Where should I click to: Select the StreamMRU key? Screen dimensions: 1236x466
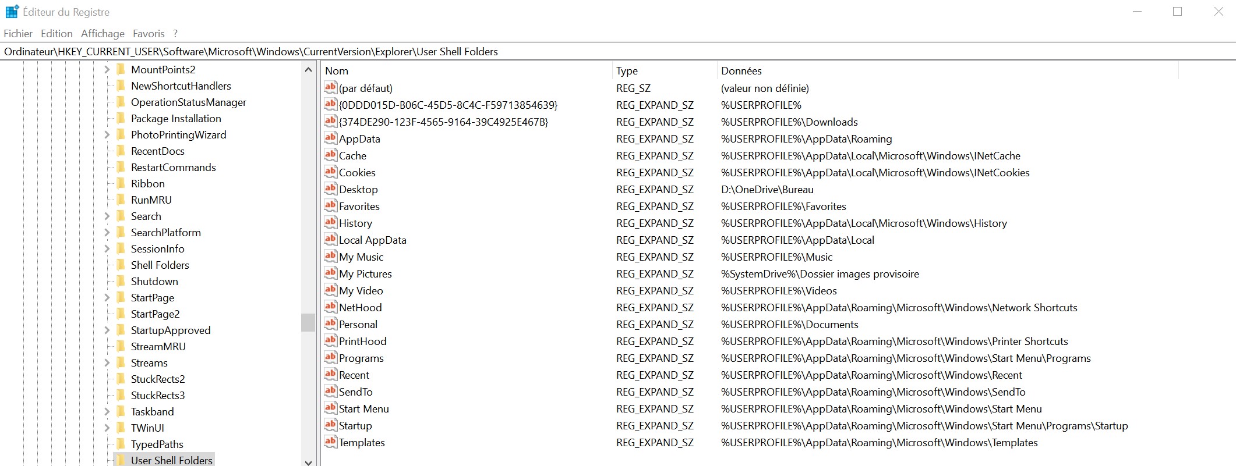coord(158,347)
